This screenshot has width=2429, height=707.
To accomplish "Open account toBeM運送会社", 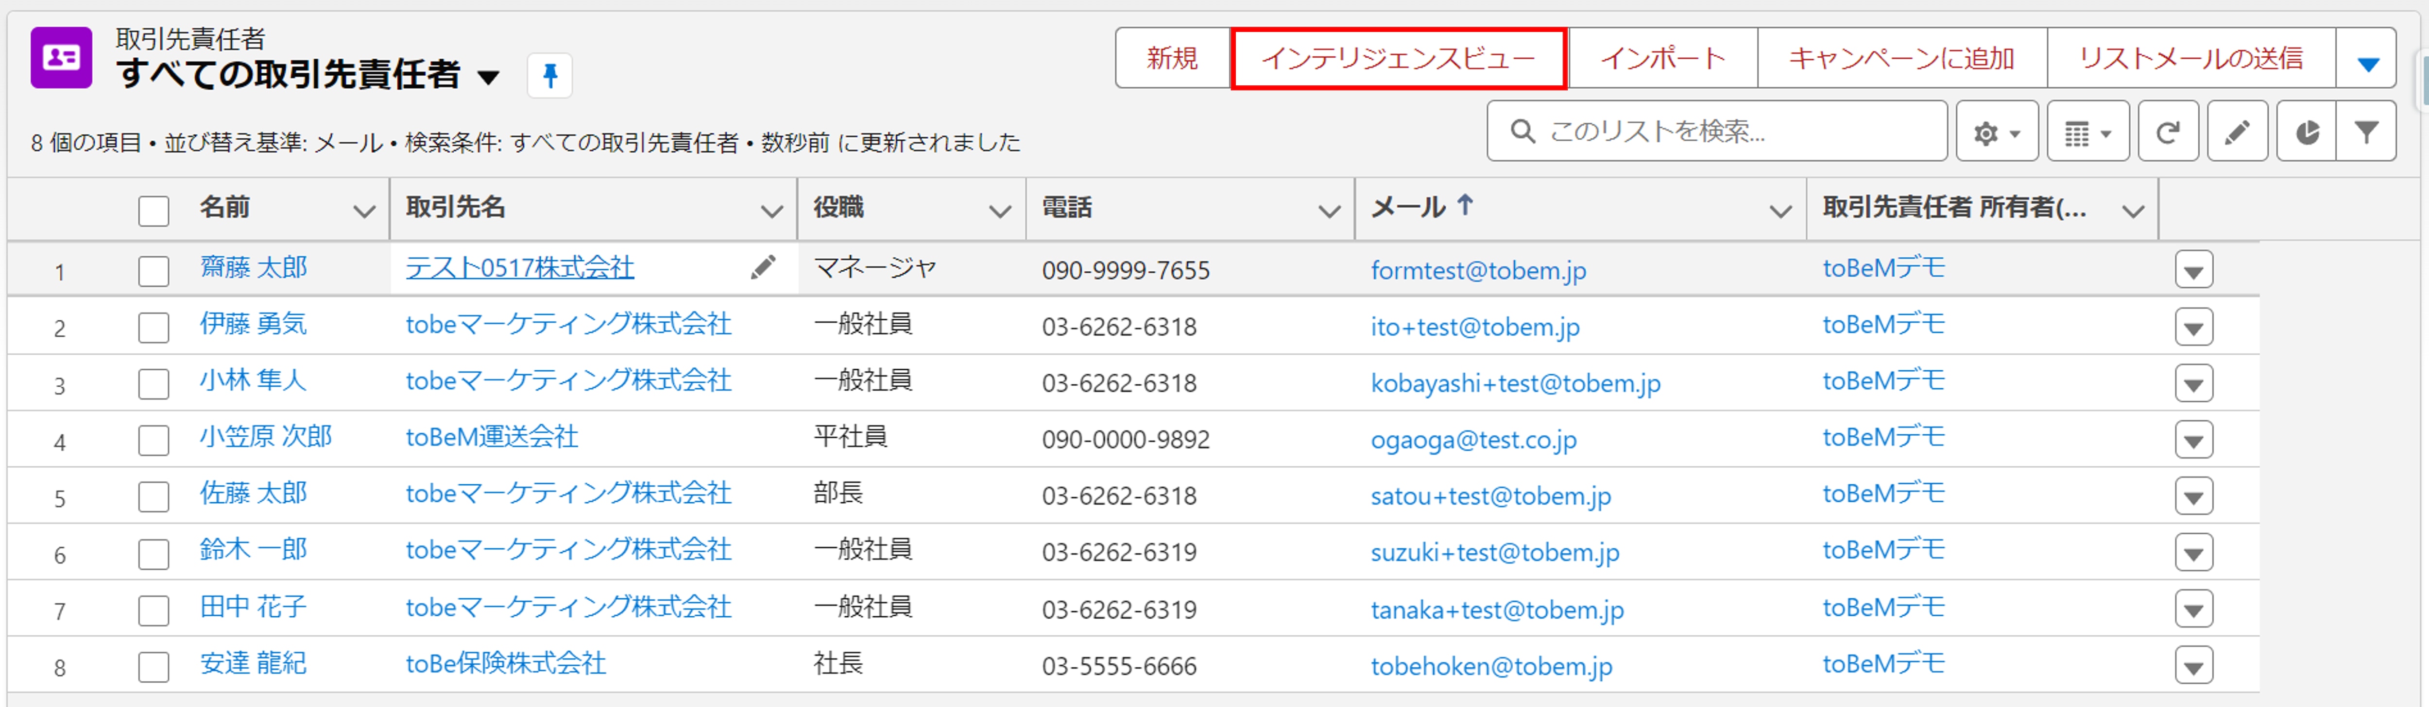I will (x=491, y=438).
